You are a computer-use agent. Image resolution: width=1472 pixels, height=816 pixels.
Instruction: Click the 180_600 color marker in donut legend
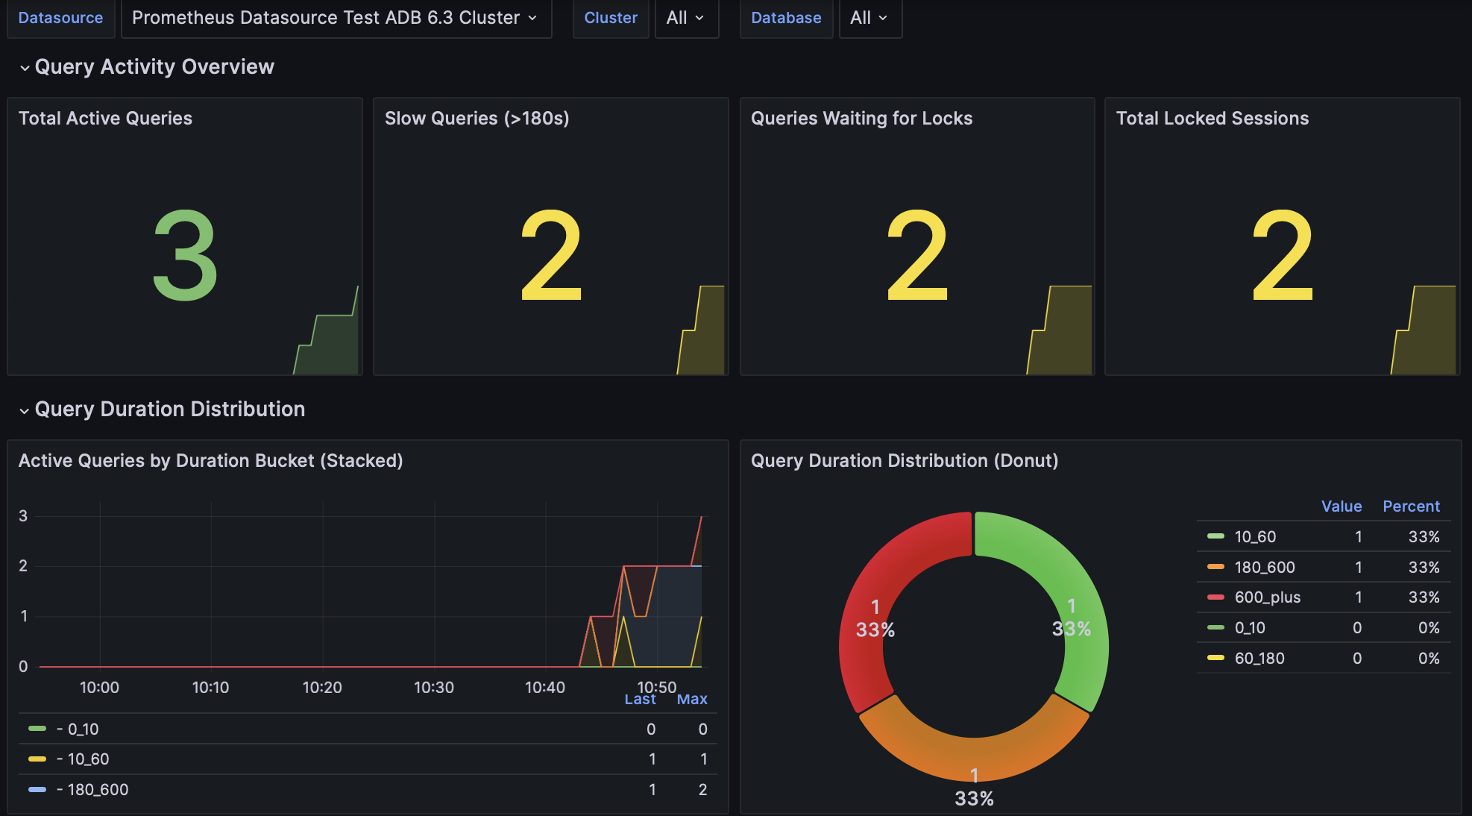point(1215,567)
